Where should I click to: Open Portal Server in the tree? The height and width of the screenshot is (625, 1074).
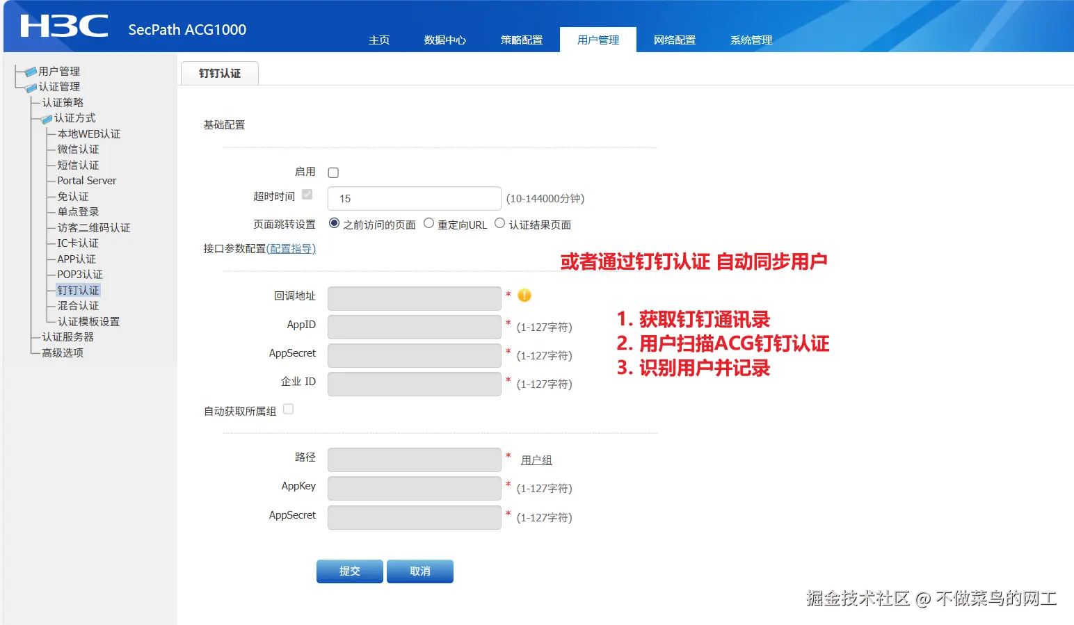(87, 181)
